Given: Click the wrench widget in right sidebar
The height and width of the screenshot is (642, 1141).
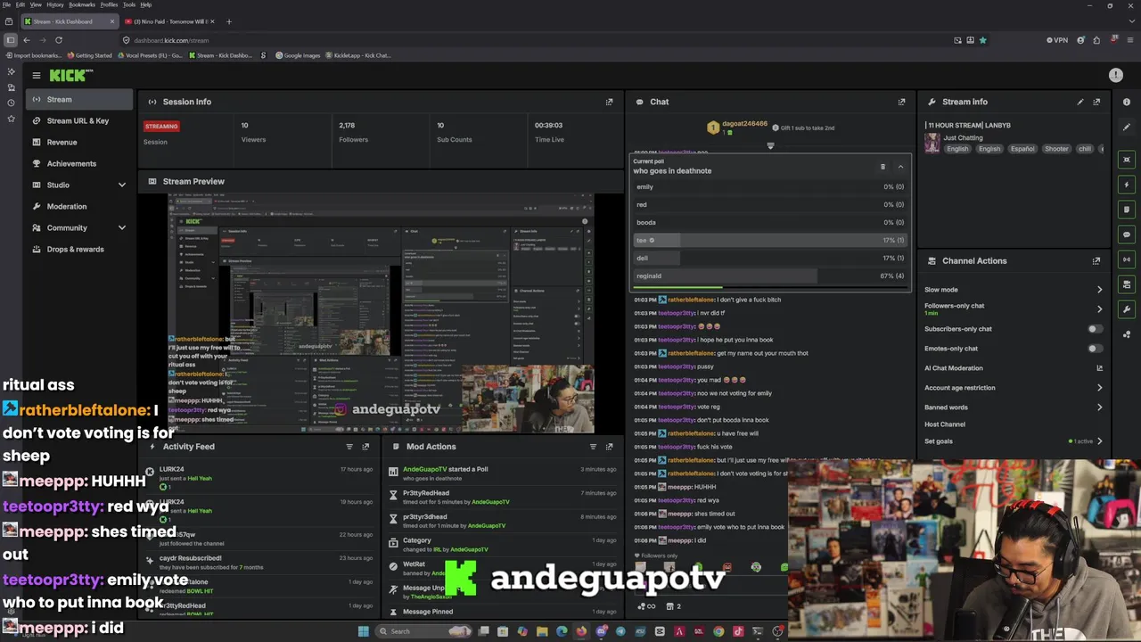Looking at the screenshot, I should pos(1127,309).
